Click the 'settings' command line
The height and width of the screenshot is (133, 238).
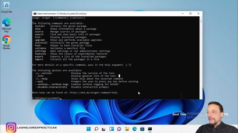[x=73, y=51]
